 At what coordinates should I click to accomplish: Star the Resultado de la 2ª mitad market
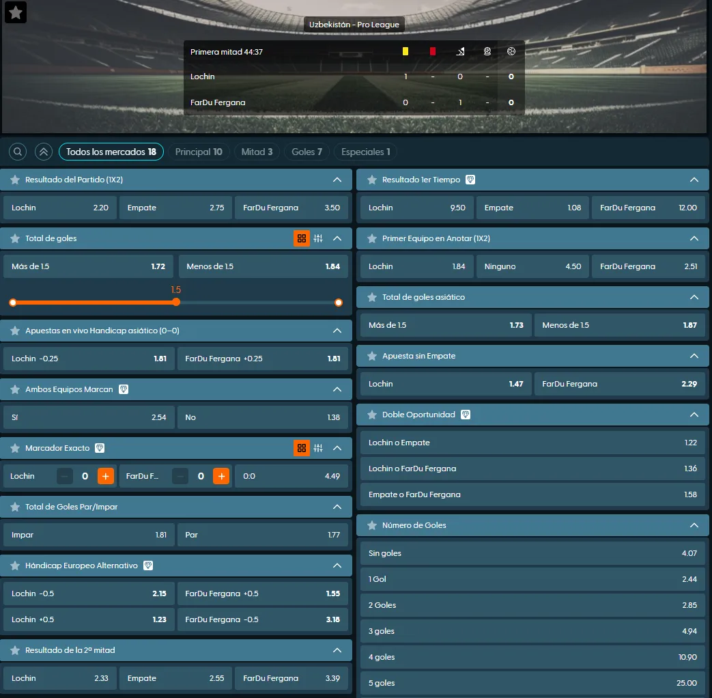click(15, 651)
